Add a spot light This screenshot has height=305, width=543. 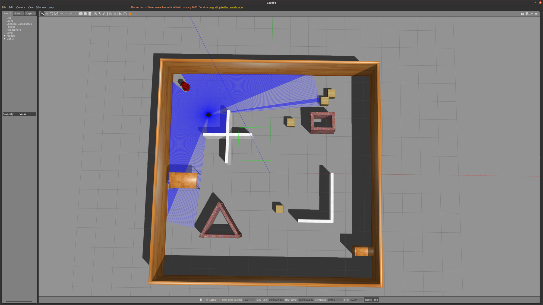tap(100, 14)
